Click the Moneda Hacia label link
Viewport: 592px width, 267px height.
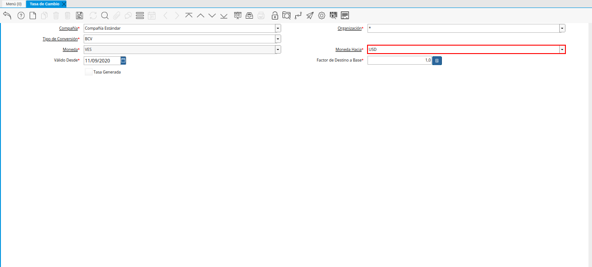tap(348, 50)
